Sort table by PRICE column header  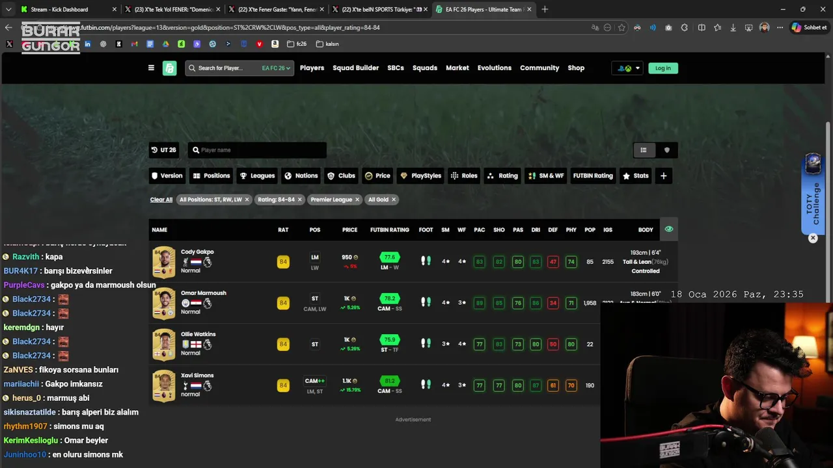[350, 230]
